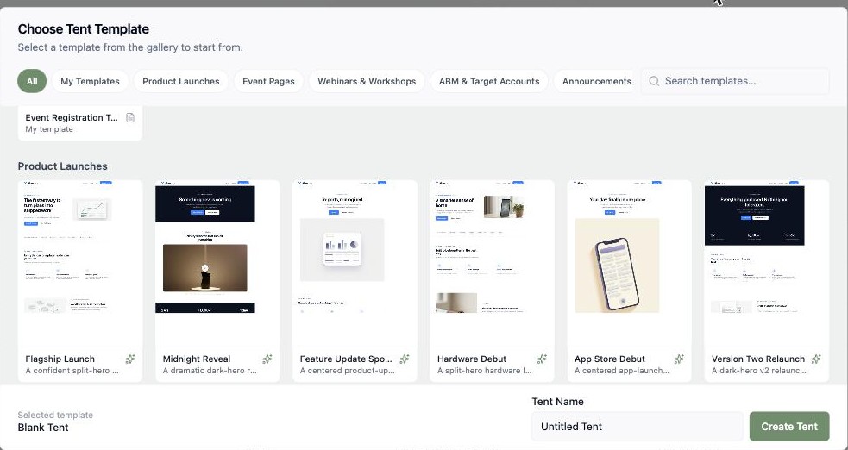The height and width of the screenshot is (450, 848).
Task: Click the Tent Name label
Action: (x=557, y=402)
